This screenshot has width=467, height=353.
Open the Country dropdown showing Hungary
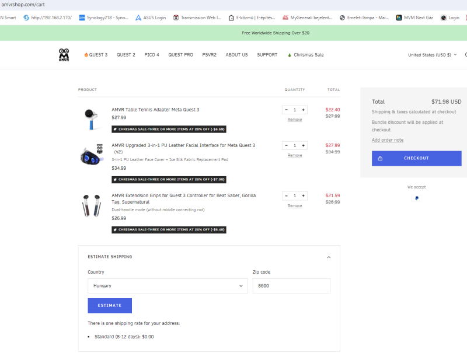tap(168, 286)
